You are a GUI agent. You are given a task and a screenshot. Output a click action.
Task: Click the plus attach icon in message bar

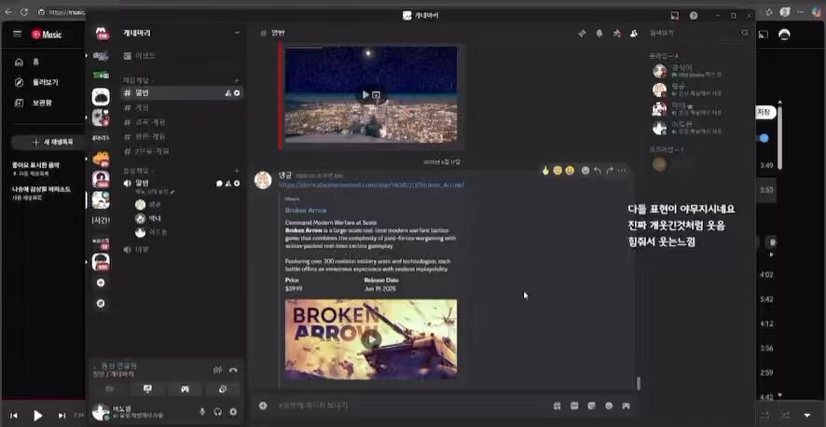(x=263, y=406)
